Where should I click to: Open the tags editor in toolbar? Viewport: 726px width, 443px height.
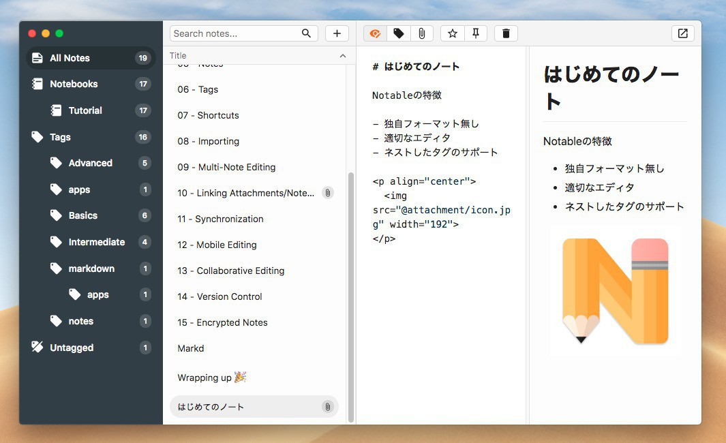(x=399, y=33)
